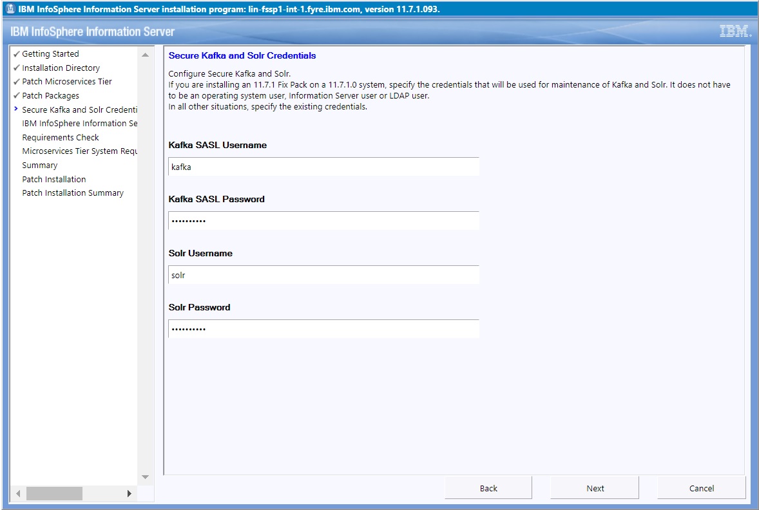Click the IBM logo in header

[734, 32]
